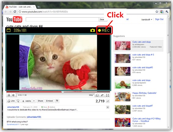Click the Sign Out link
Image resolution: width=173 pixels, height=132 pixels.
coord(159,19)
